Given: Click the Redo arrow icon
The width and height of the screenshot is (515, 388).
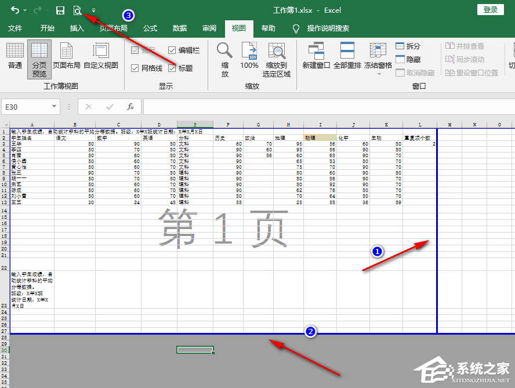Looking at the screenshot, I should tap(38, 10).
